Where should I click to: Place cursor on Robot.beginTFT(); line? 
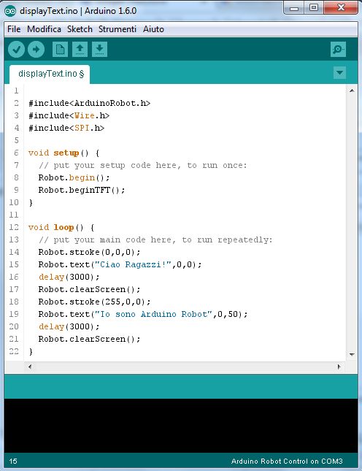82,190
